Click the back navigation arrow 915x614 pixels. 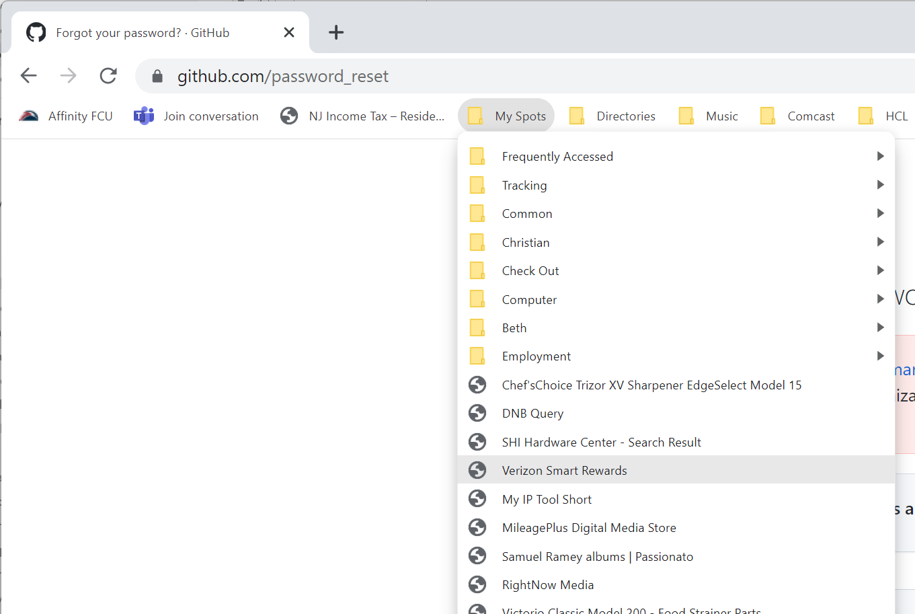[x=28, y=75]
